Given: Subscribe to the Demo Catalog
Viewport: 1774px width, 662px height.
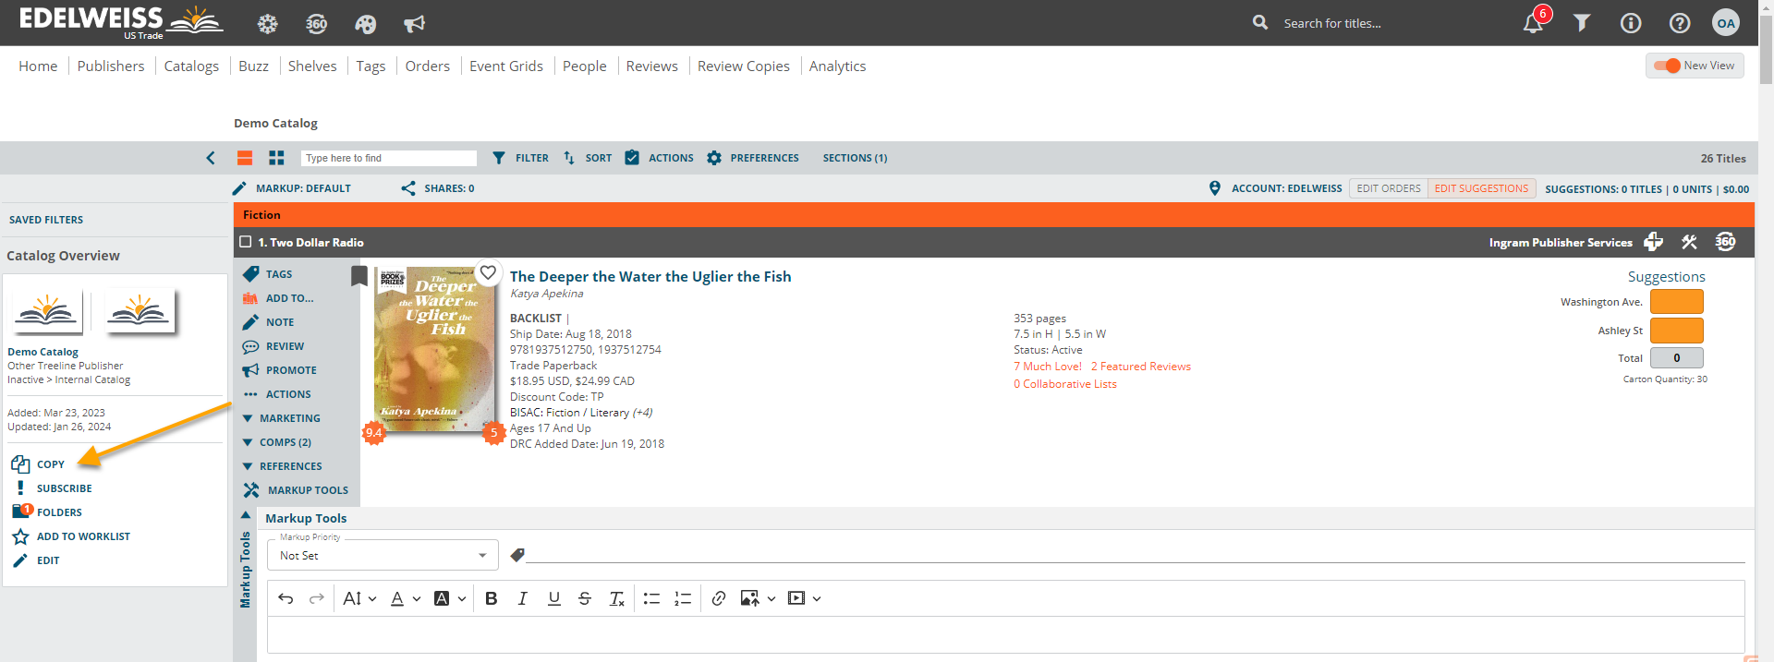Looking at the screenshot, I should [53, 488].
